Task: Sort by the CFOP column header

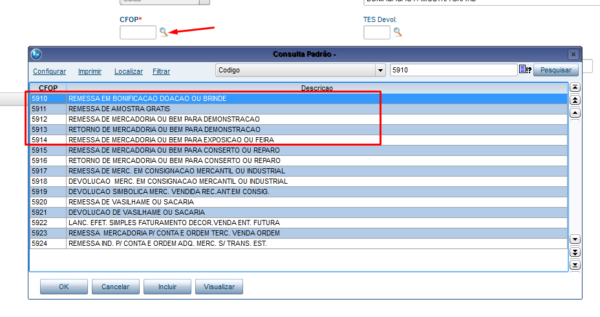Action: [x=48, y=88]
